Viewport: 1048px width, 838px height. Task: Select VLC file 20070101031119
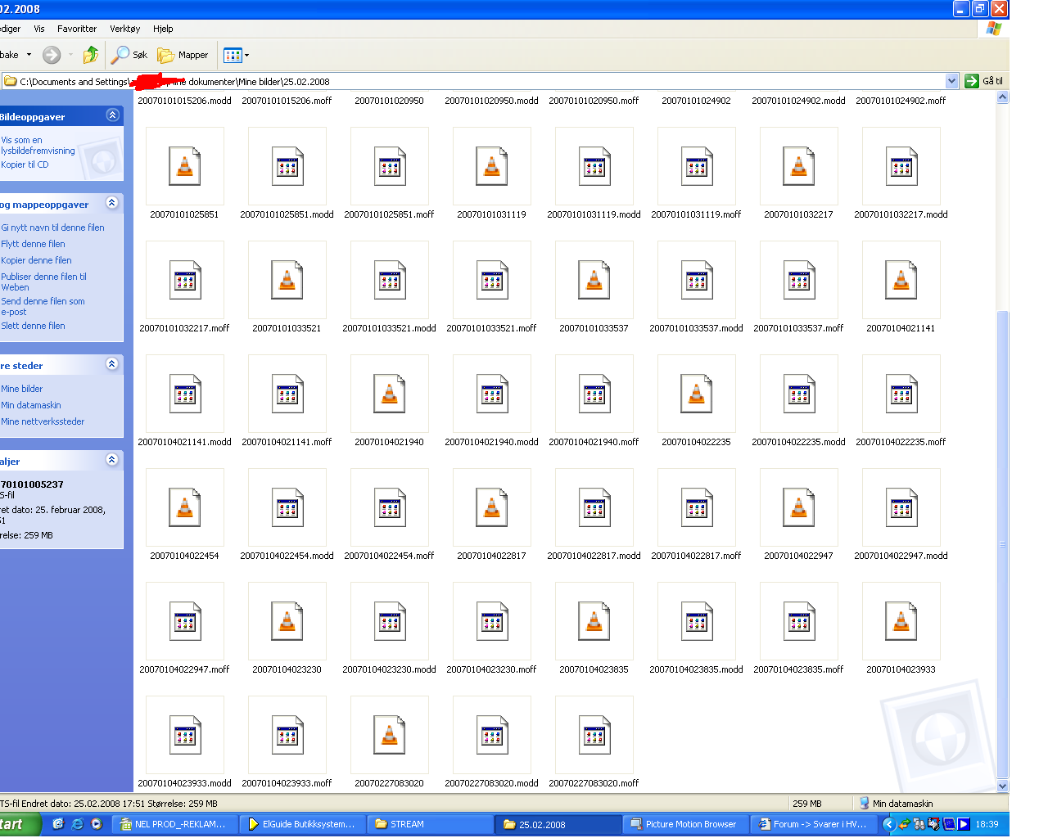point(492,166)
